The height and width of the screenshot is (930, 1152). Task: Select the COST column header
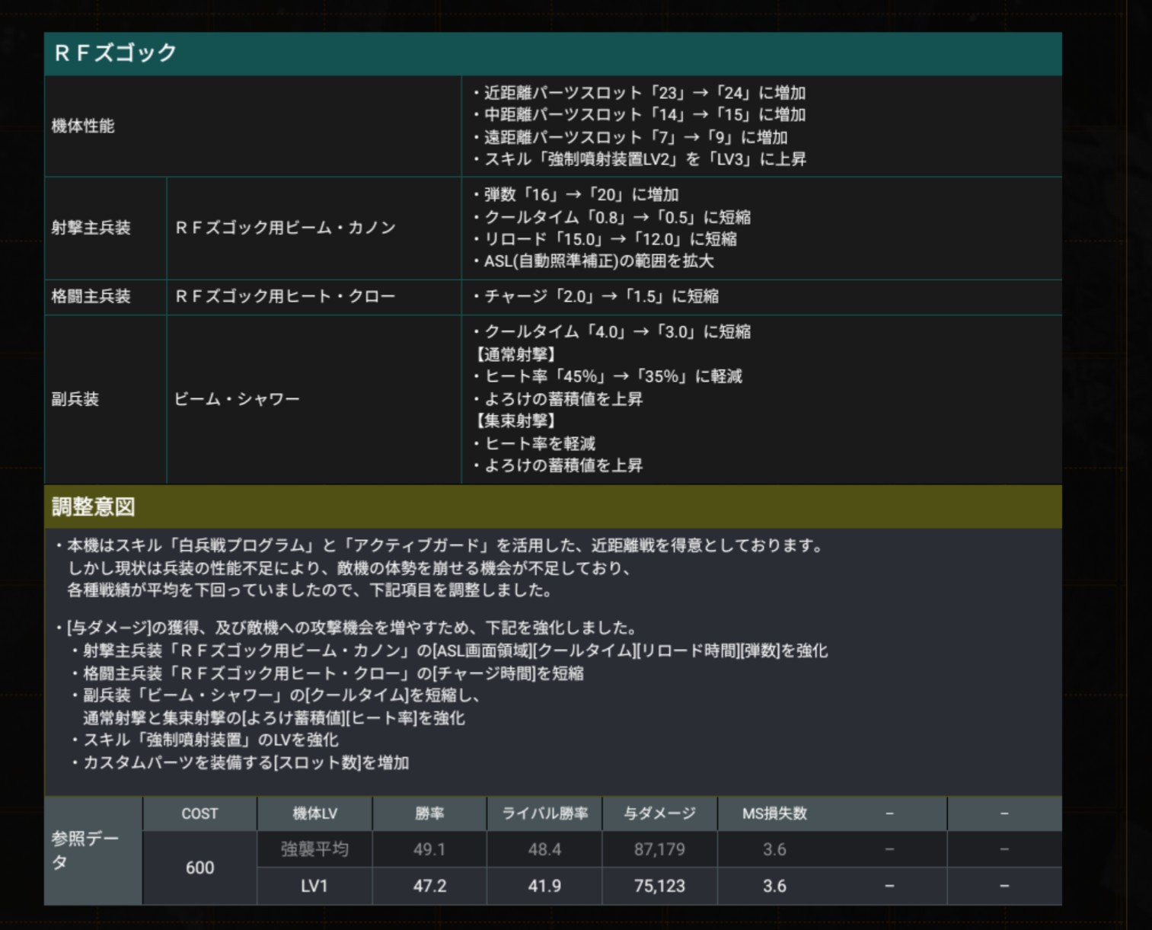pos(199,813)
